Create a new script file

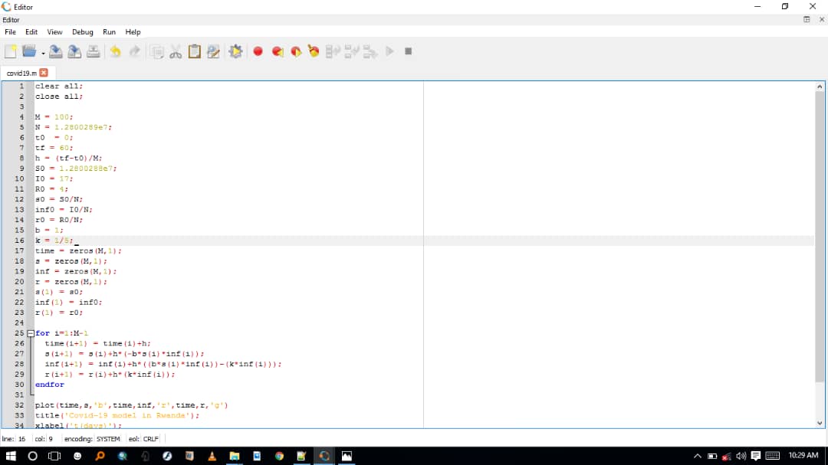tap(10, 51)
